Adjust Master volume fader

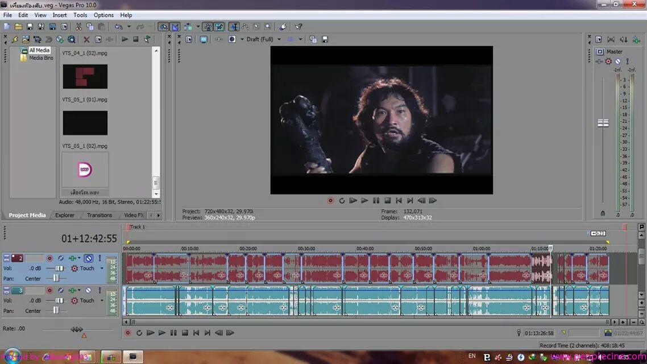603,123
